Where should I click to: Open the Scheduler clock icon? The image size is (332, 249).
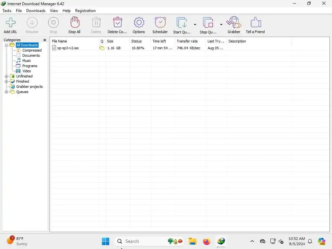tap(160, 22)
